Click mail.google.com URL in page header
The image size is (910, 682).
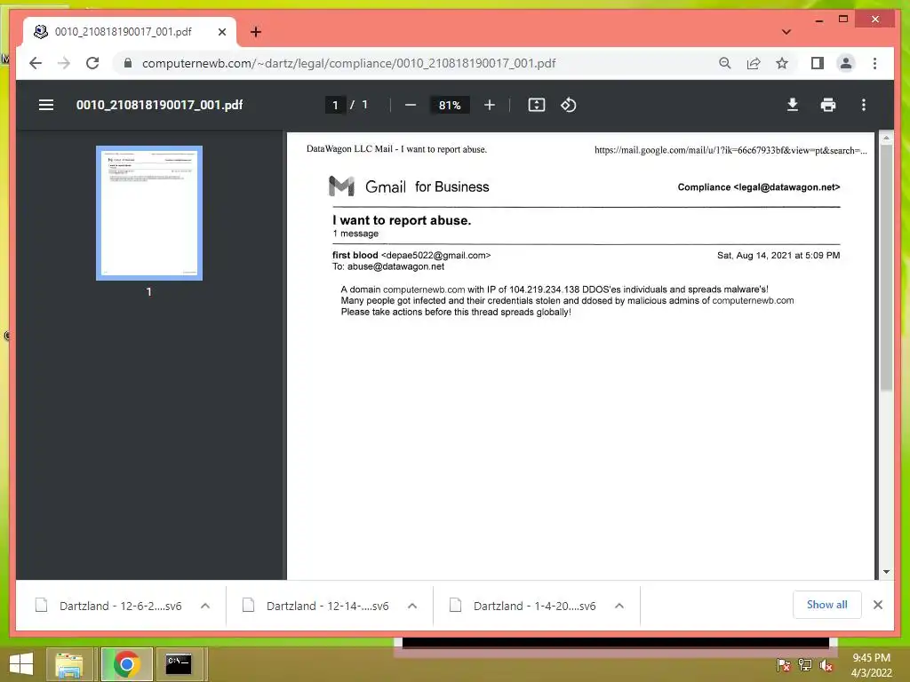730,150
